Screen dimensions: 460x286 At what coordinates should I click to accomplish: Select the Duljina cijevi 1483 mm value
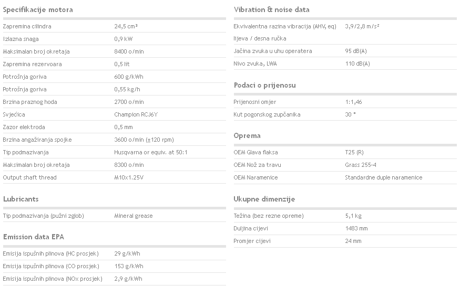point(356,228)
